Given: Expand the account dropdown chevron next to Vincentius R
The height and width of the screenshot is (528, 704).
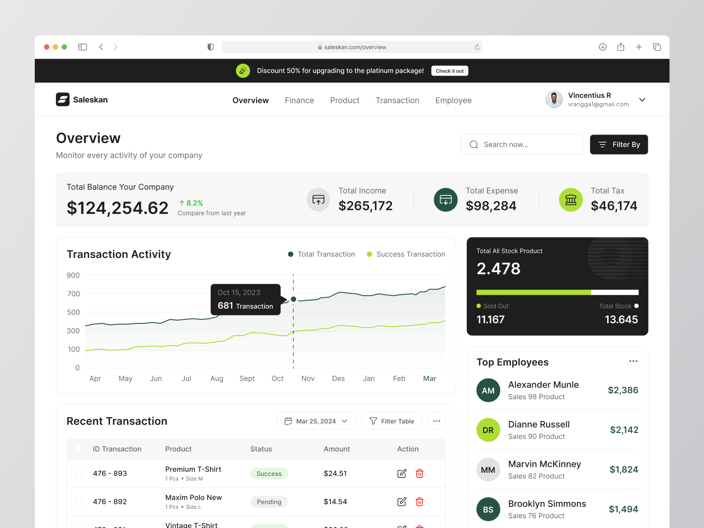Looking at the screenshot, I should pyautogui.click(x=642, y=100).
